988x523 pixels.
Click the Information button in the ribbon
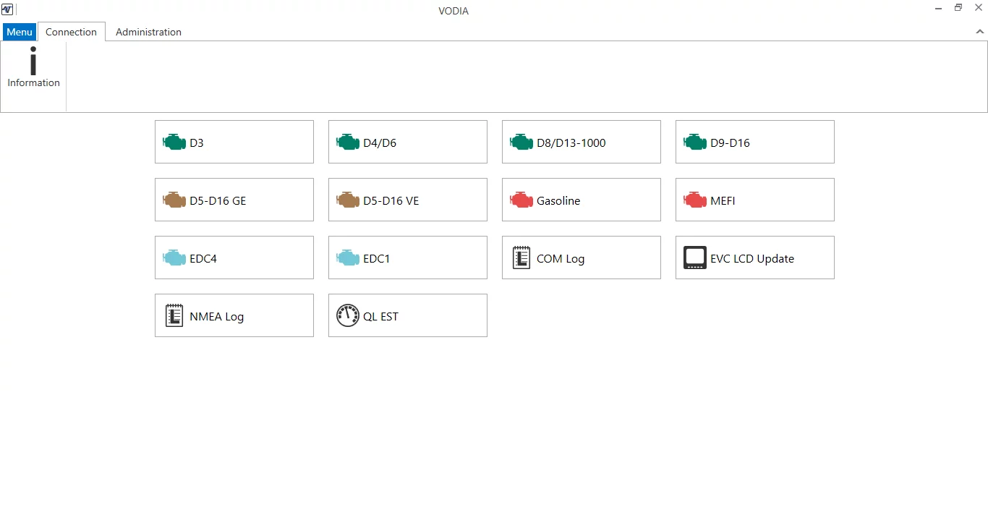33,67
